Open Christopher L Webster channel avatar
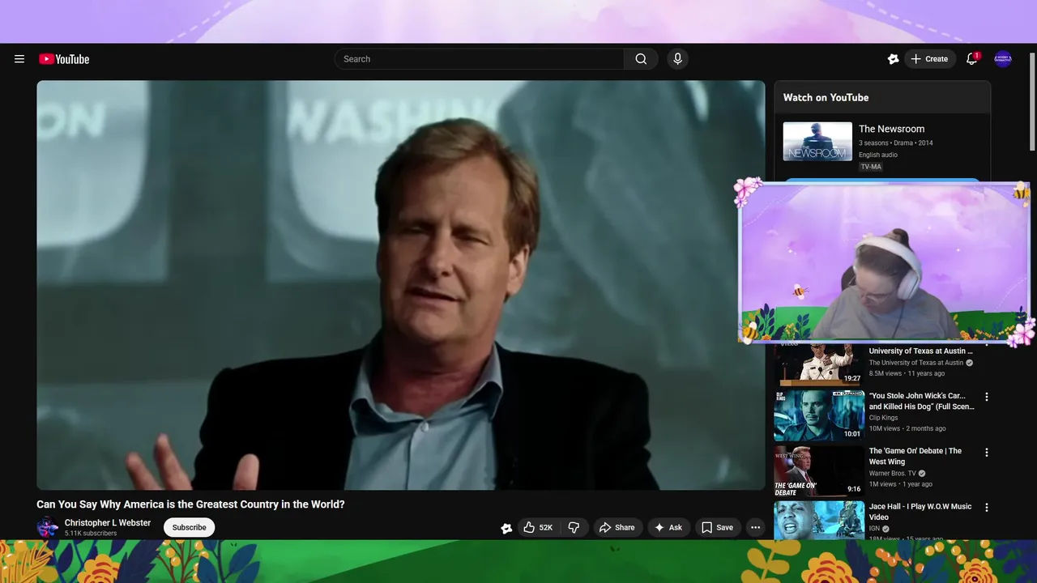The width and height of the screenshot is (1037, 583). [x=47, y=527]
